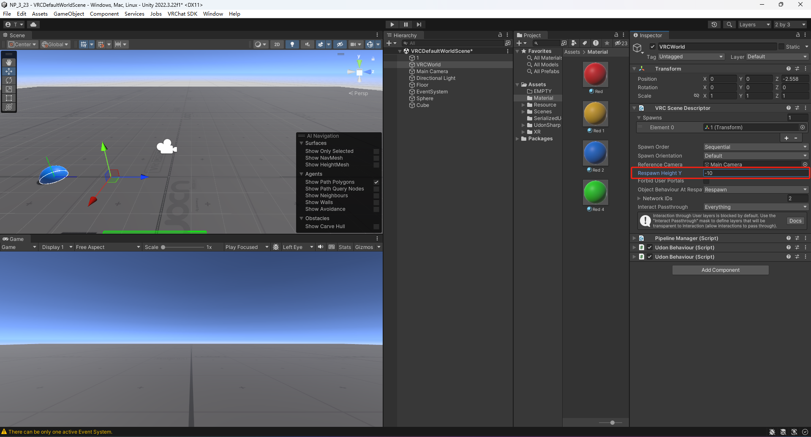The width and height of the screenshot is (811, 437).
Task: Select the green Red 4 material thumbnail
Action: click(596, 192)
